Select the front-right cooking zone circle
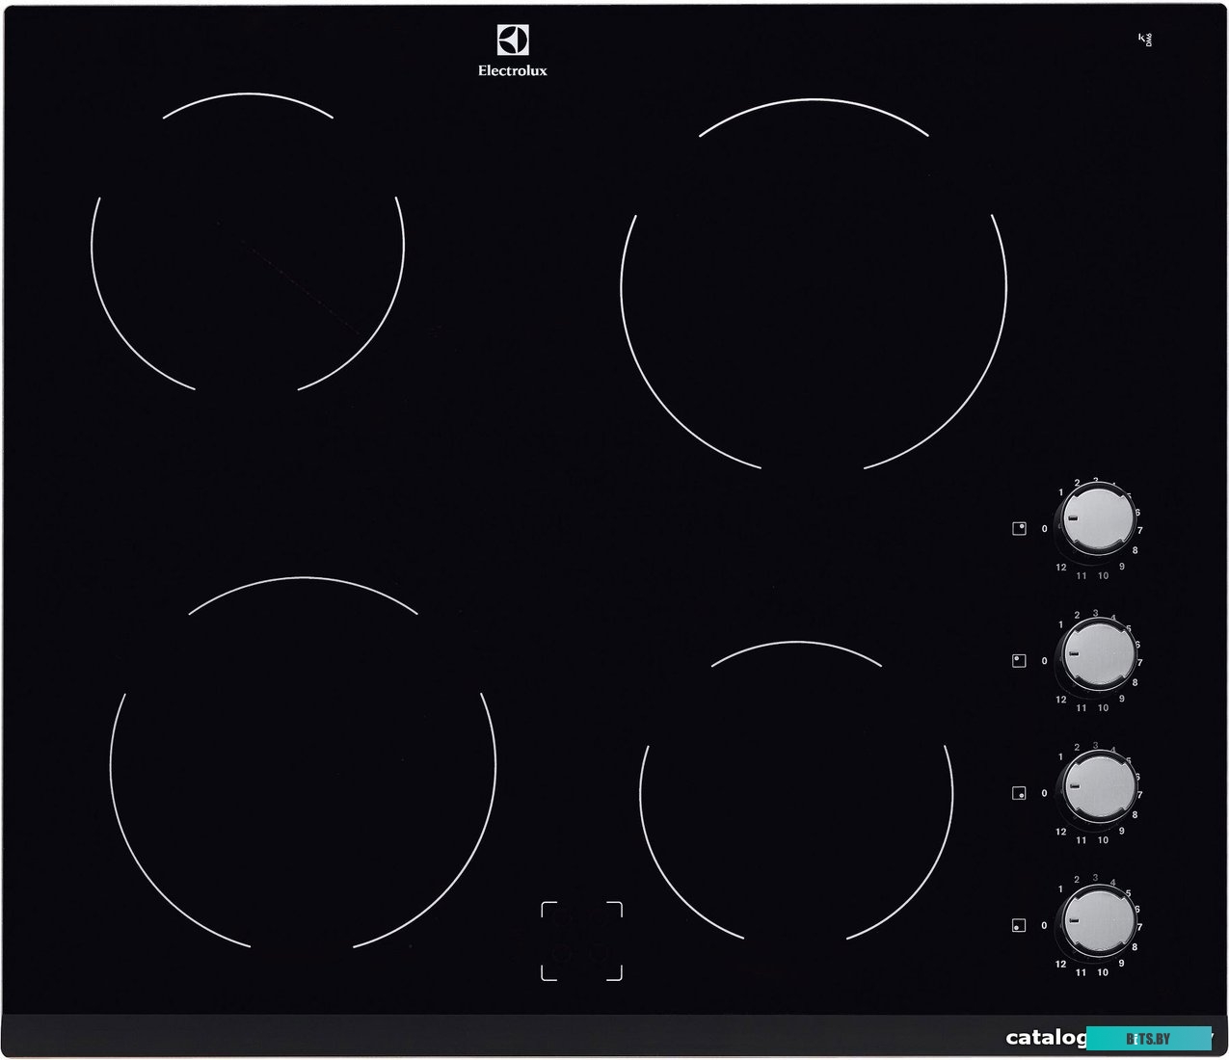1229x1060 pixels. (796, 792)
